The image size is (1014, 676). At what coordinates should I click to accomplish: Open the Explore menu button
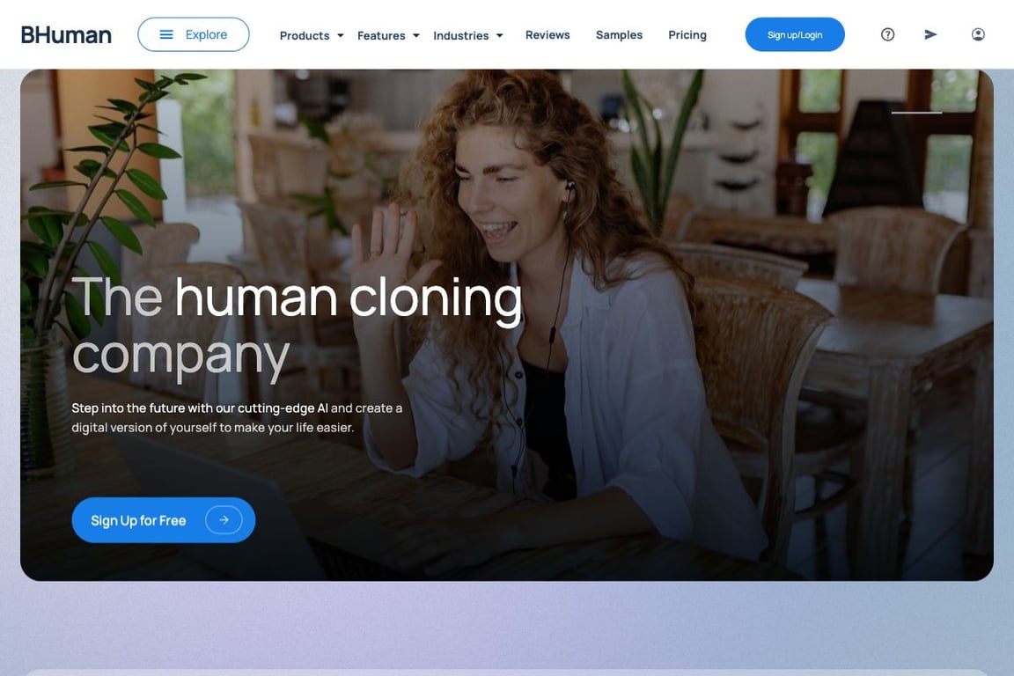coord(194,34)
